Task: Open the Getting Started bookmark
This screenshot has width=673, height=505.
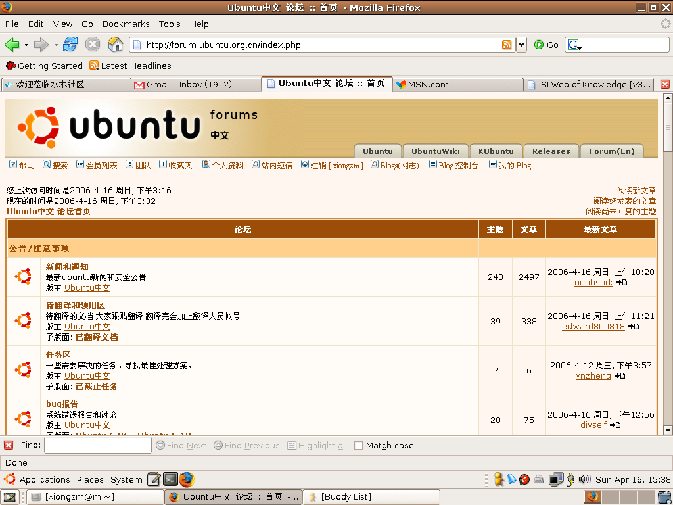Action: [x=44, y=66]
